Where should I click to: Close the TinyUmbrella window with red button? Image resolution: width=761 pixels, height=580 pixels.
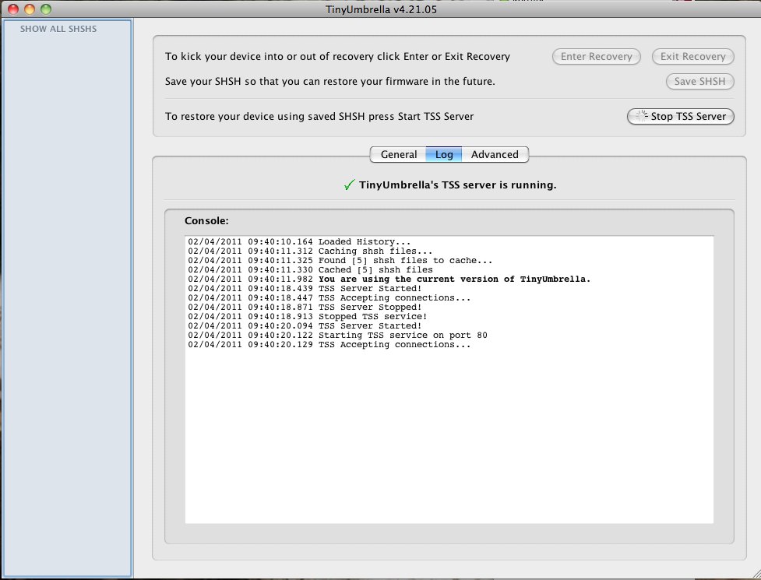click(x=14, y=9)
